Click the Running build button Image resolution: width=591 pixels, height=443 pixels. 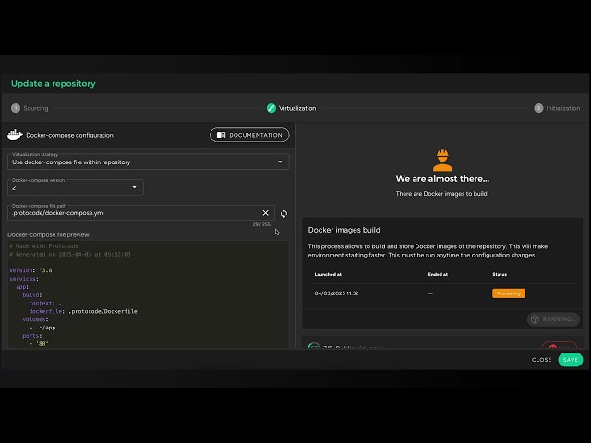[553, 319]
